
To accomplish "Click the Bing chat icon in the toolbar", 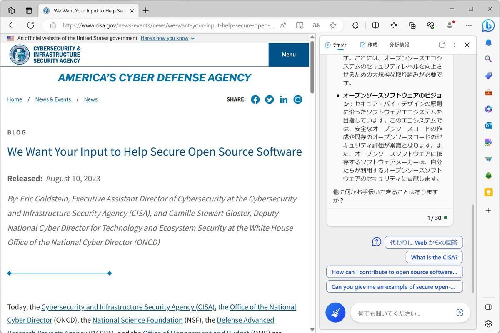I will click(x=488, y=25).
